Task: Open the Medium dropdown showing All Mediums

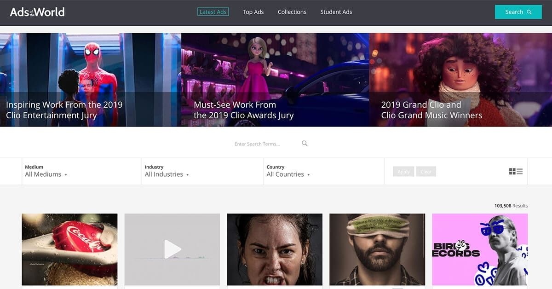Action: 46,171
